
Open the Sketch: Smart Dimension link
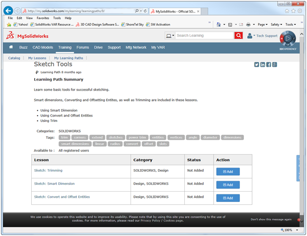[x=54, y=184]
